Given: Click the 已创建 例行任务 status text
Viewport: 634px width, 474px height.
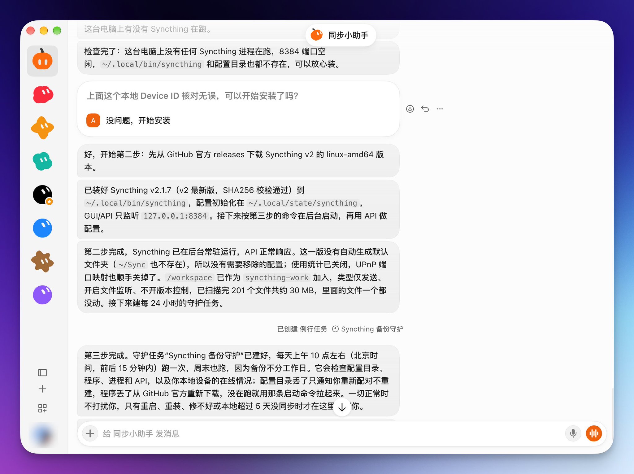Looking at the screenshot, I should click(x=302, y=329).
